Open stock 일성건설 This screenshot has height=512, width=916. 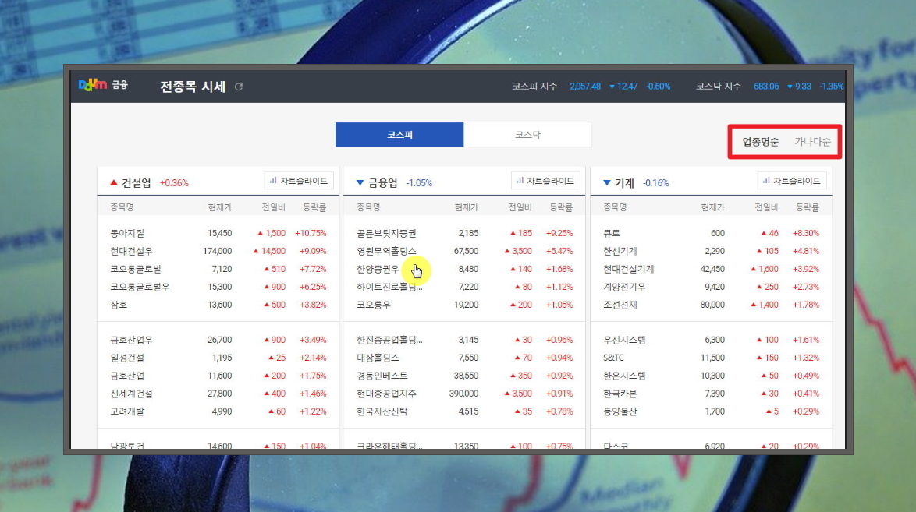pyautogui.click(x=126, y=358)
